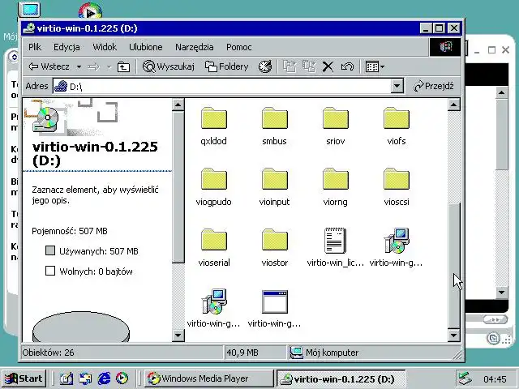The width and height of the screenshot is (519, 389).
Task: Open the vioserial folder
Action: [x=214, y=248]
